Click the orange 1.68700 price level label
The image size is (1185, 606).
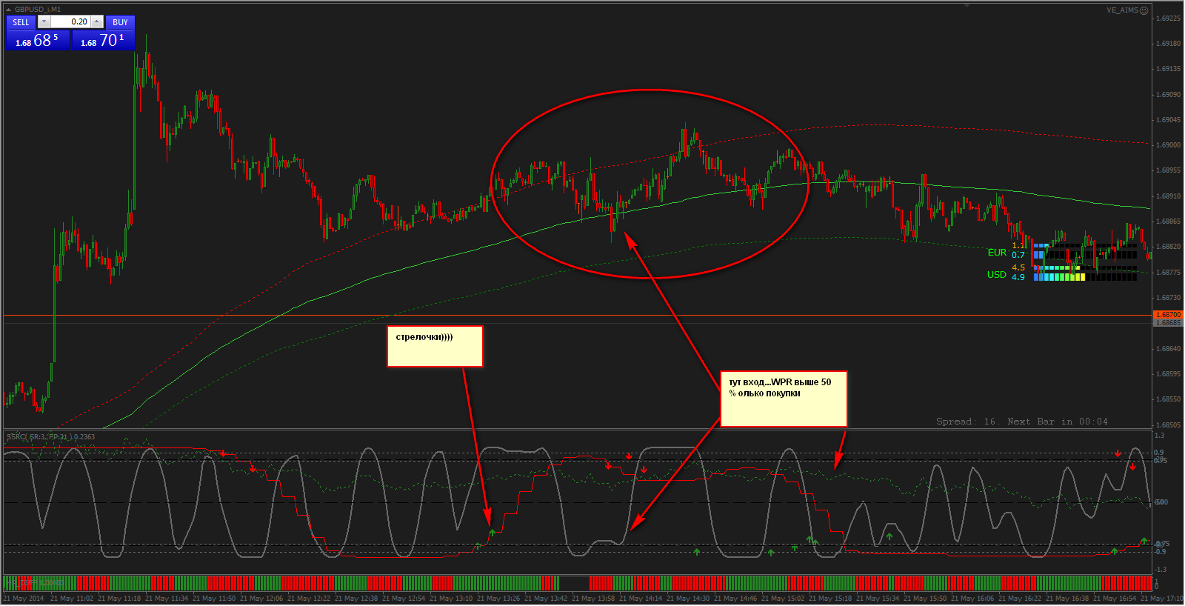1168,315
